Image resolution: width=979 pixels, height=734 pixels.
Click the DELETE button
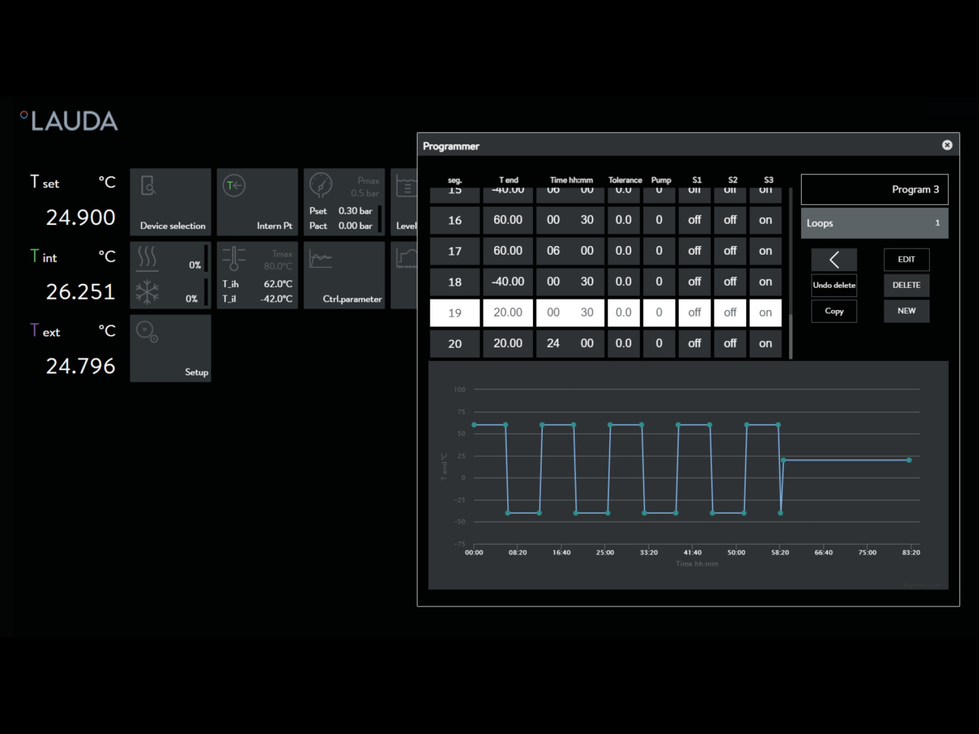click(x=906, y=286)
